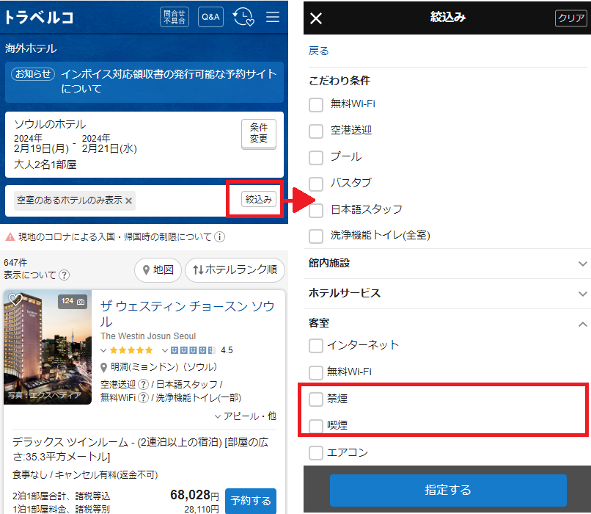Tick the 日本語スタッフ checkbox
The image size is (591, 514).
316,210
